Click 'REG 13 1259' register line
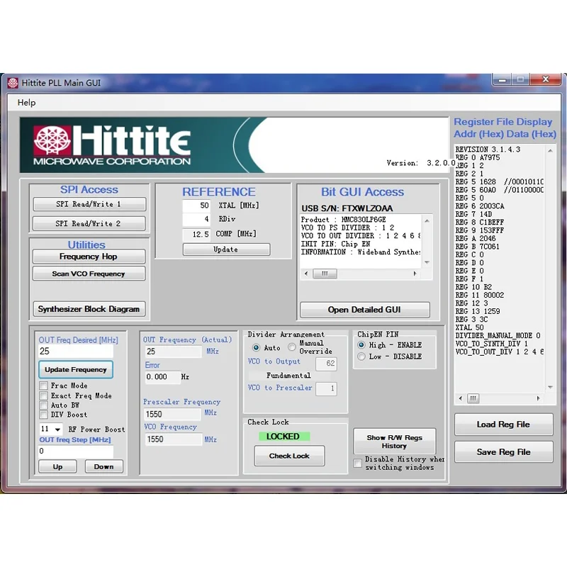The width and height of the screenshot is (567, 567). (x=477, y=311)
